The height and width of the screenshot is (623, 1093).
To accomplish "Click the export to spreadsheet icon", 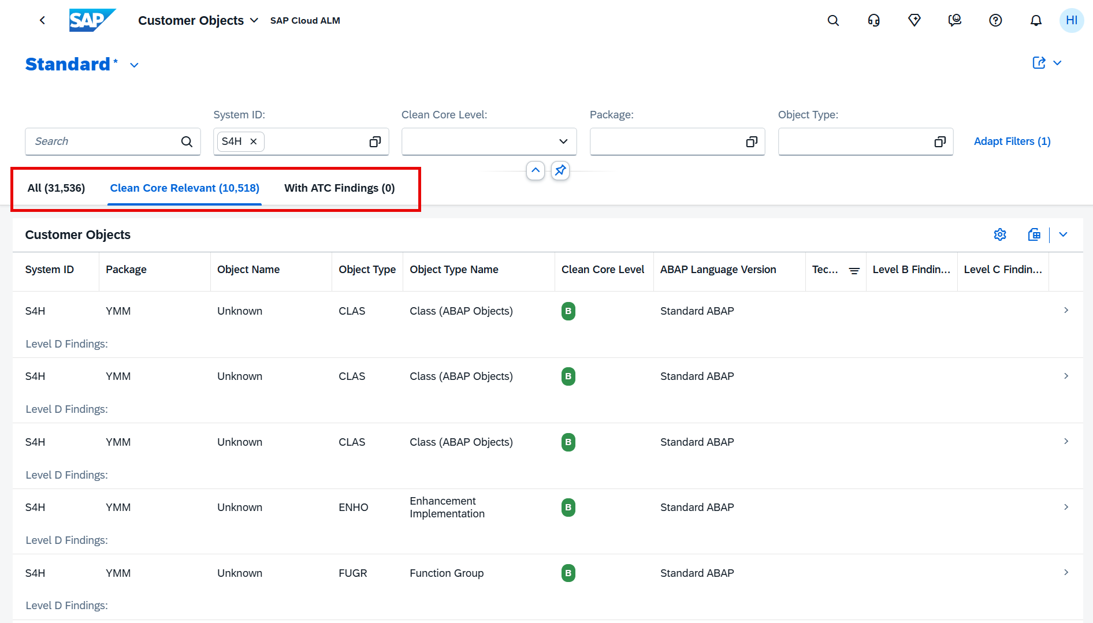I will pyautogui.click(x=1034, y=234).
